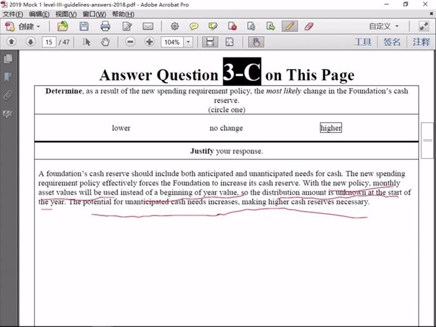Screen dimensions: 436x327
Task: Go to next page with down arrow
Action: [31, 42]
